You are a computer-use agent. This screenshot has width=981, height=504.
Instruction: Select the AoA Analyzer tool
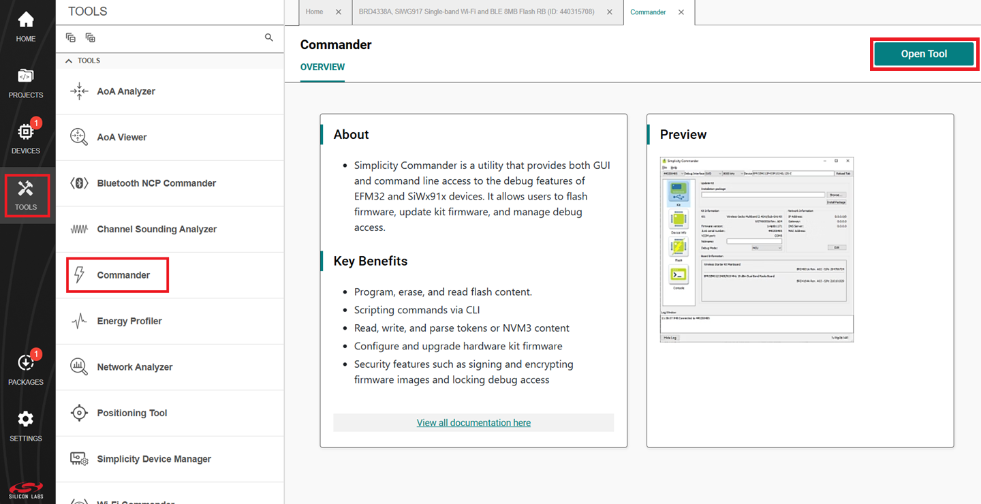pyautogui.click(x=126, y=91)
